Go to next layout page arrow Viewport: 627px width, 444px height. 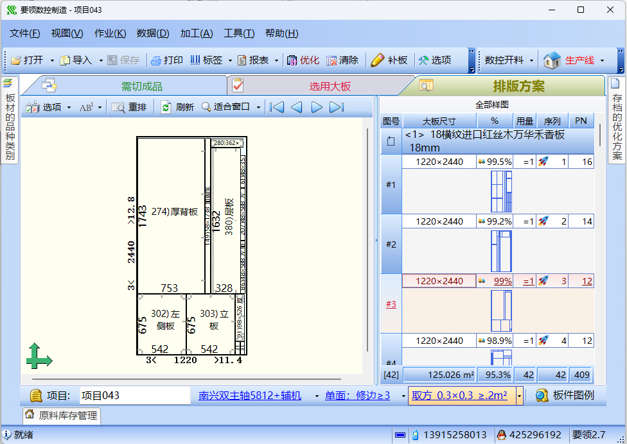pos(317,107)
